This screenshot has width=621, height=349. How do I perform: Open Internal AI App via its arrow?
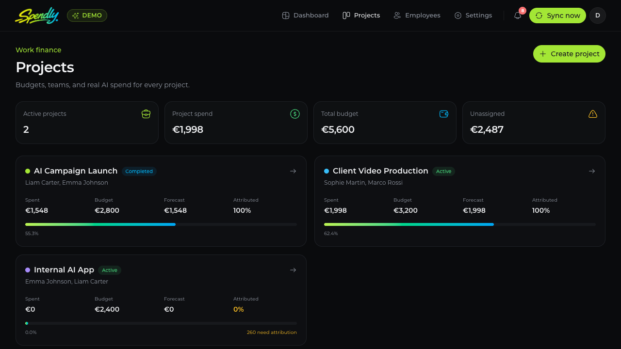(293, 270)
